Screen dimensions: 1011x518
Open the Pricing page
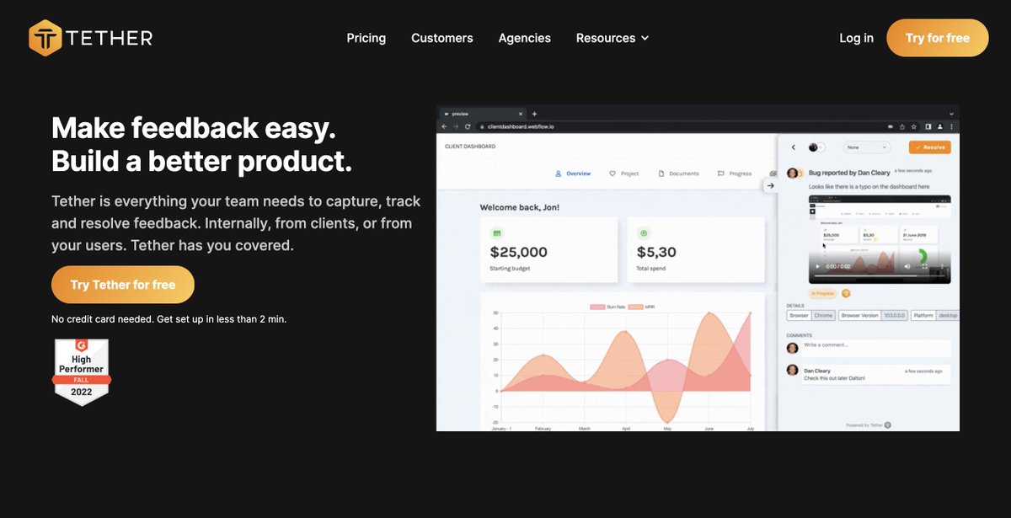click(366, 38)
